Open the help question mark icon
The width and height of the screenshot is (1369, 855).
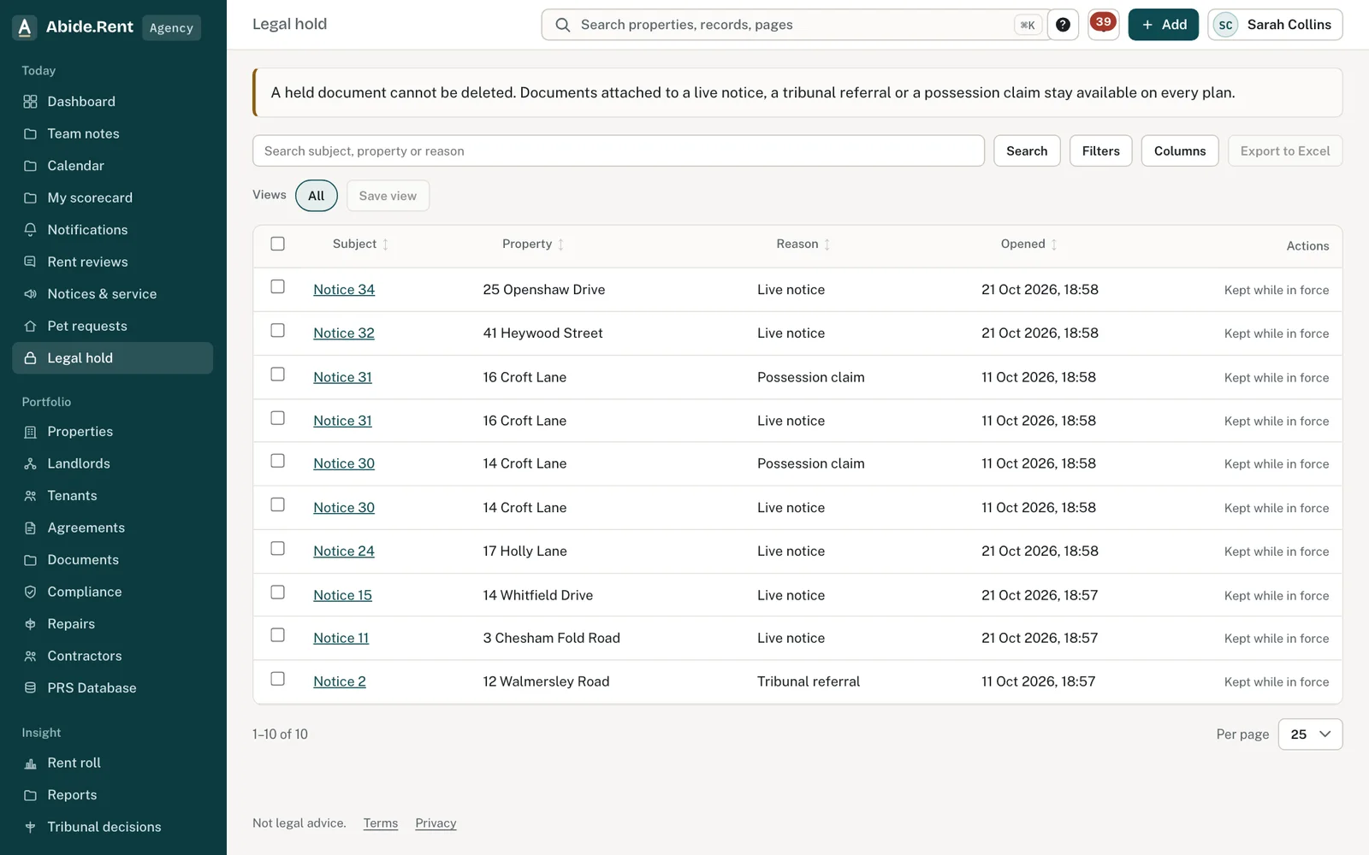click(x=1063, y=25)
